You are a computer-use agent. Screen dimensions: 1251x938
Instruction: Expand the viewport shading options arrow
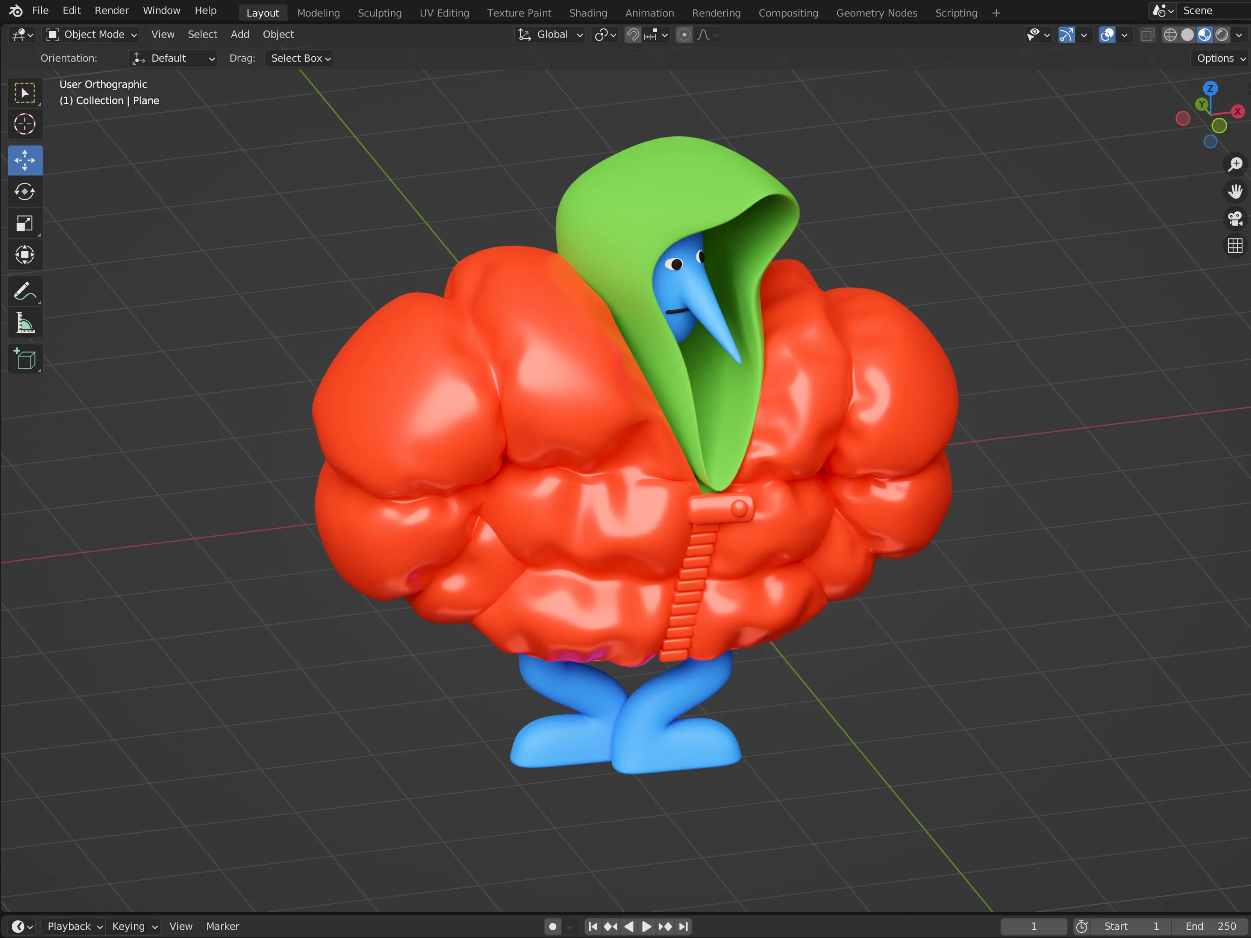coord(1239,35)
